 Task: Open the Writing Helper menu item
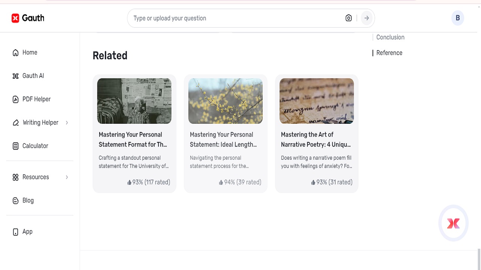[40, 123]
